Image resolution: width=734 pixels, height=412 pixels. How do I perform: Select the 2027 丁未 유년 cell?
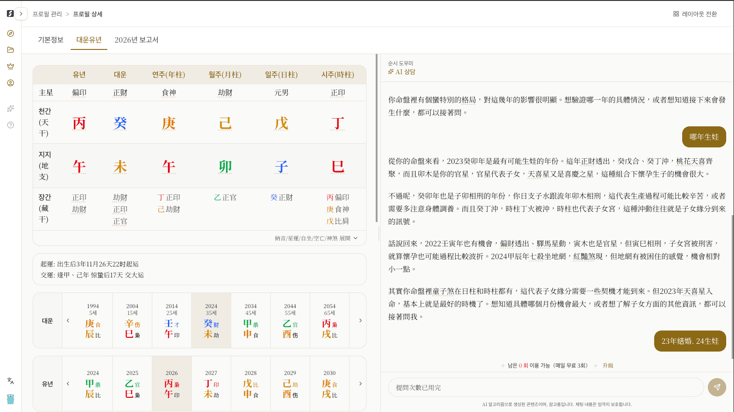coord(211,384)
